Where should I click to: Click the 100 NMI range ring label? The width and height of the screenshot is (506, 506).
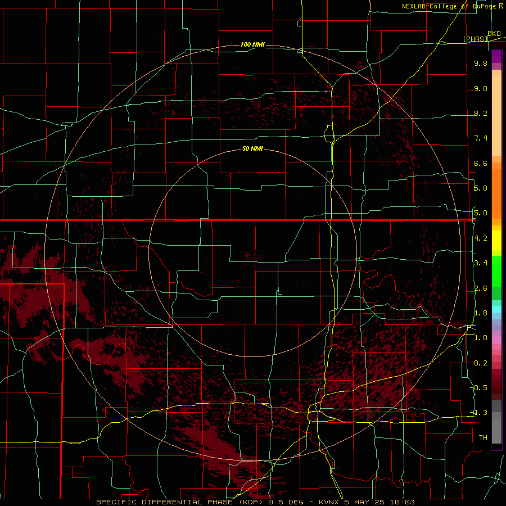[252, 44]
